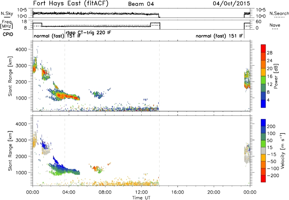289x200 pixels.
Task: Click '60' on the Nave axis
Action: coord(259,22)
